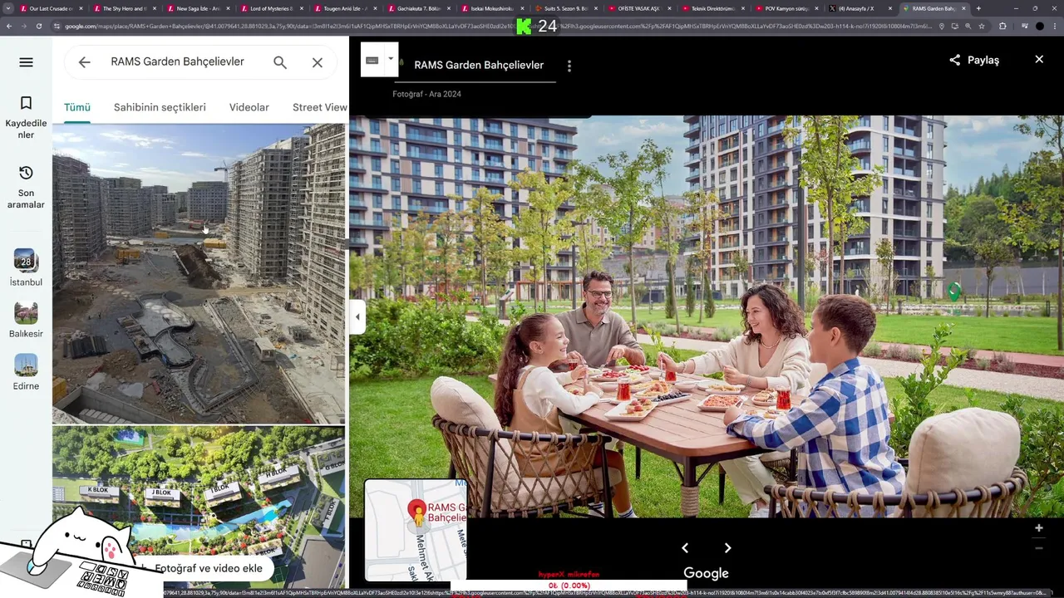1064x598 pixels.
Task: Click the RAMS Garden Bahçelievler photo title
Action: [479, 65]
